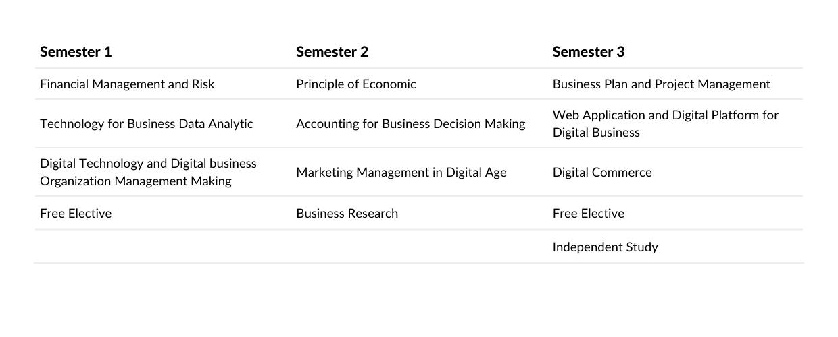
Task: Click empty last-row cell under Semester 2
Action: point(419,247)
